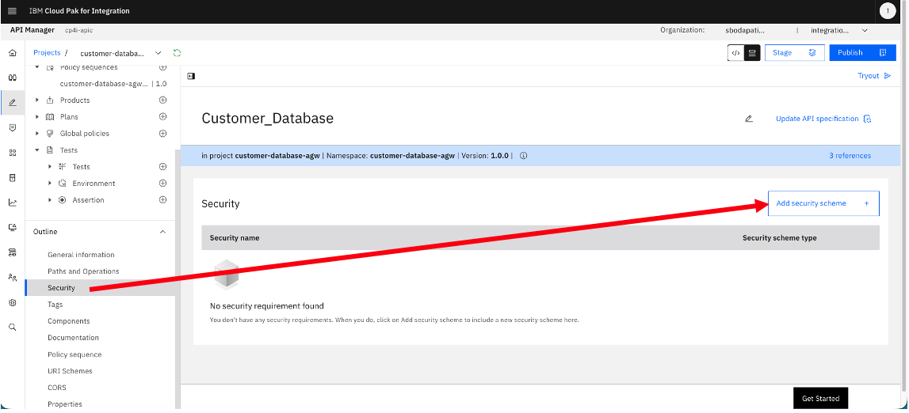Select the customer-database-agw policy sequence item

(113, 84)
